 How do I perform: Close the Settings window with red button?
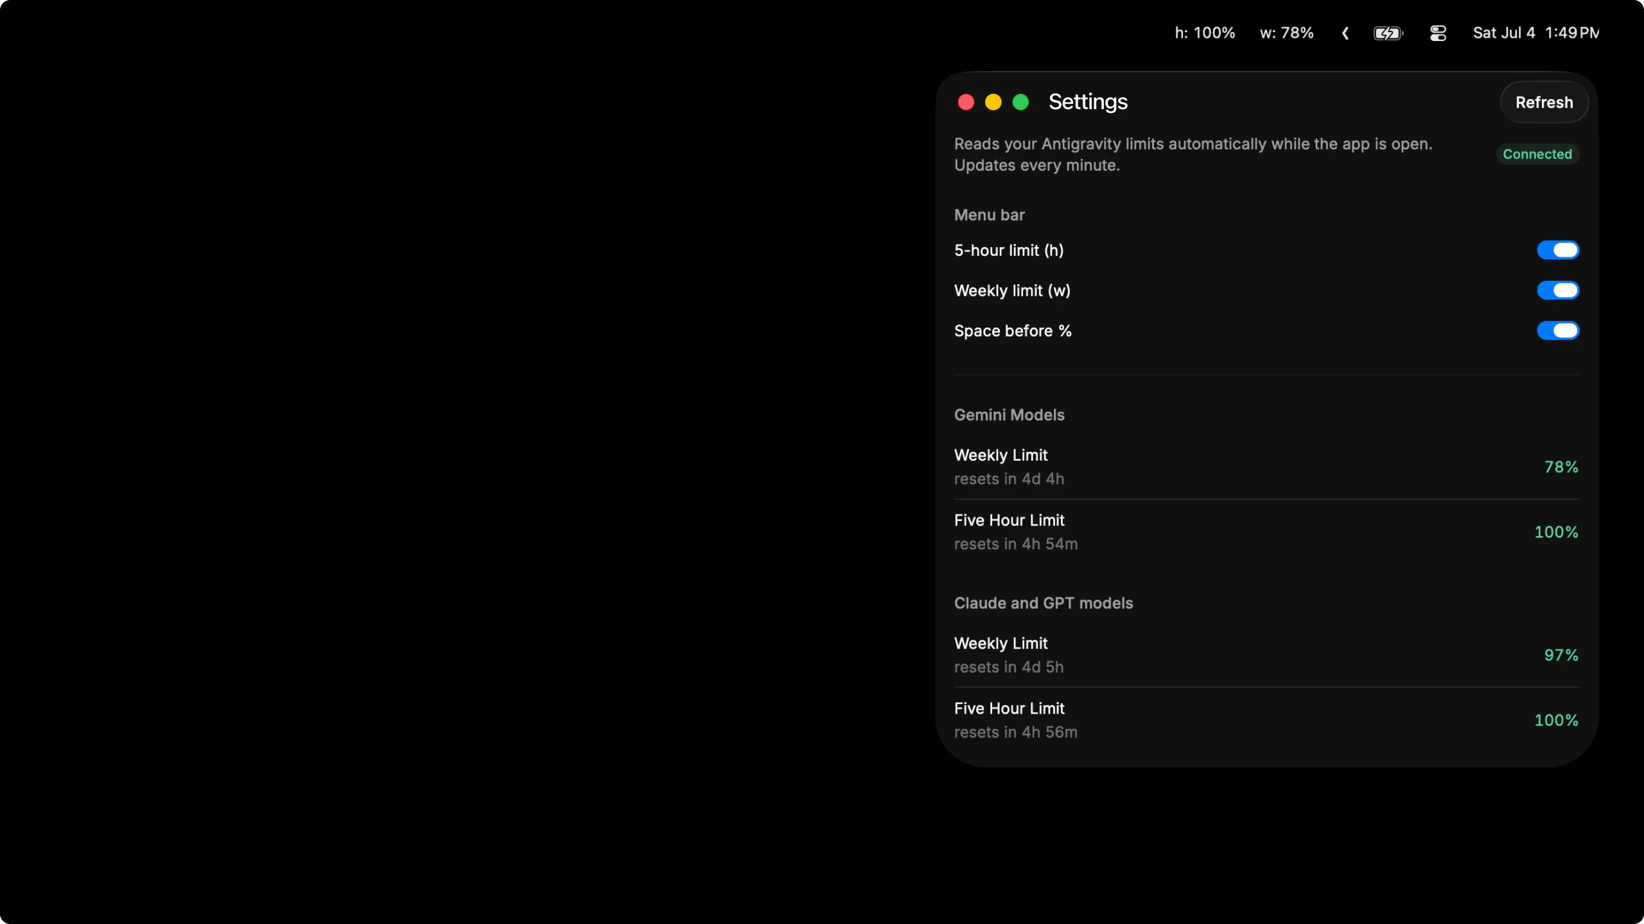point(966,102)
